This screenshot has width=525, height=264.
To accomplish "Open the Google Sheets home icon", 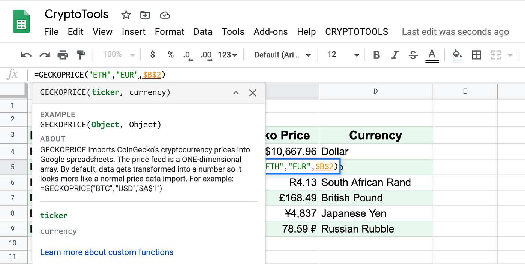I will (x=21, y=22).
